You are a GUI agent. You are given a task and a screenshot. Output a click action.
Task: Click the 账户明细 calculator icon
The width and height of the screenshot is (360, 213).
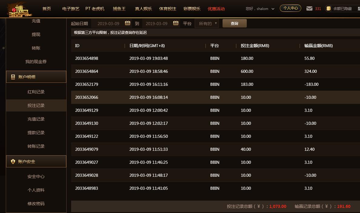13,77
